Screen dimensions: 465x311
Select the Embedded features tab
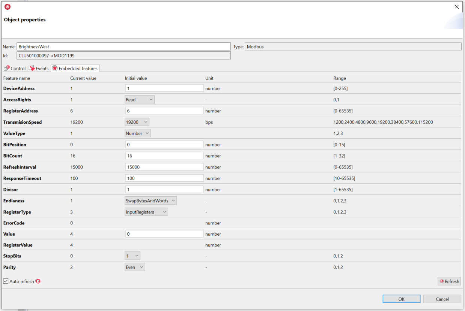click(x=75, y=68)
